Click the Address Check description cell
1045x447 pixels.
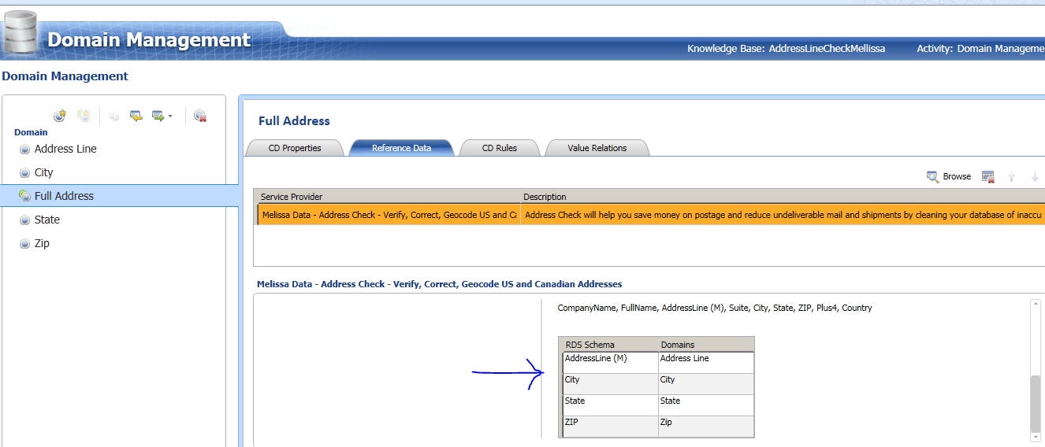tap(783, 214)
